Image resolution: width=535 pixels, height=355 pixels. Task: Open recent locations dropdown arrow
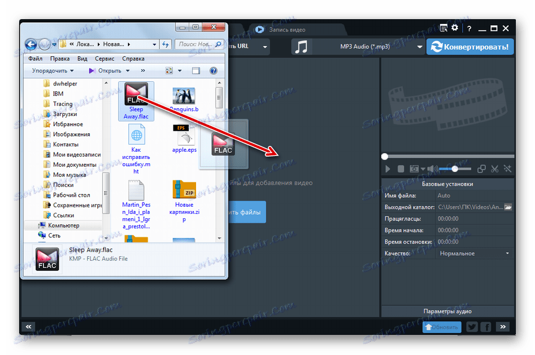[x=54, y=44]
